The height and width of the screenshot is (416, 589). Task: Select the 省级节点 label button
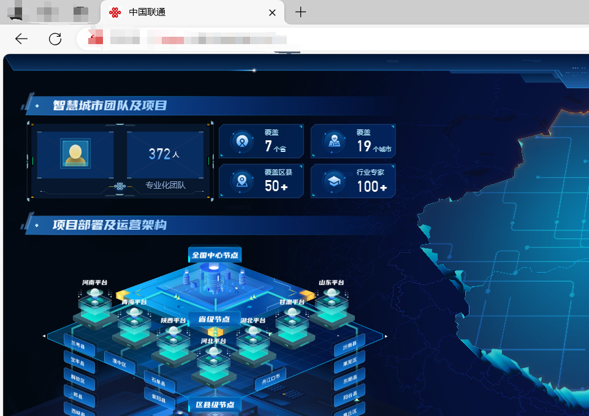(x=214, y=319)
